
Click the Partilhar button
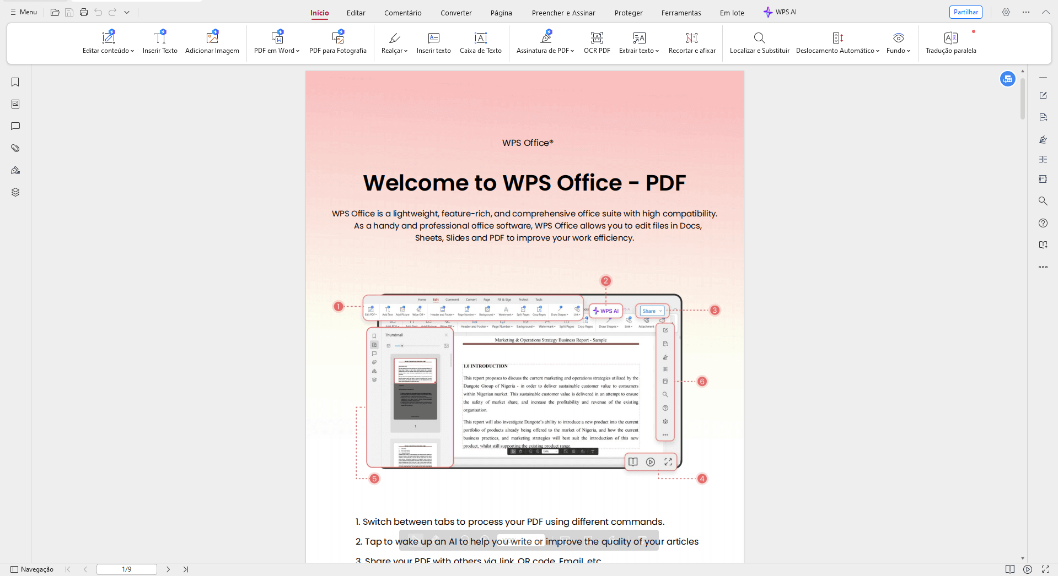(x=966, y=12)
